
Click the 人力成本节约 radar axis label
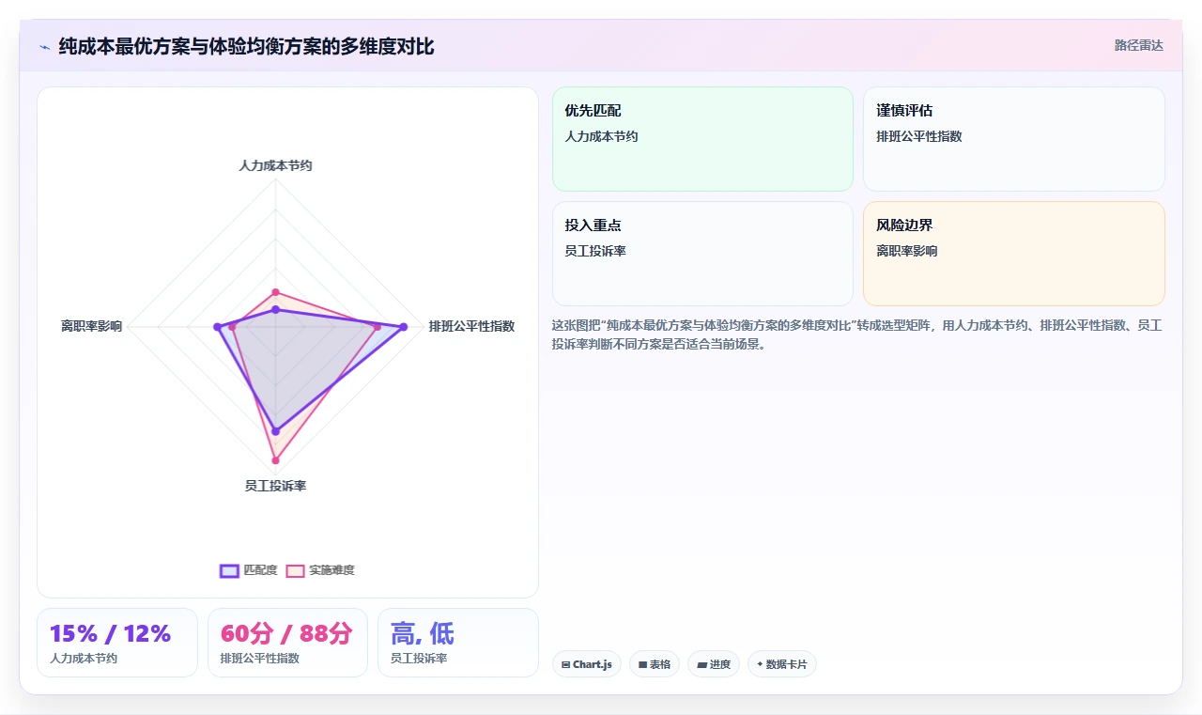(x=275, y=165)
